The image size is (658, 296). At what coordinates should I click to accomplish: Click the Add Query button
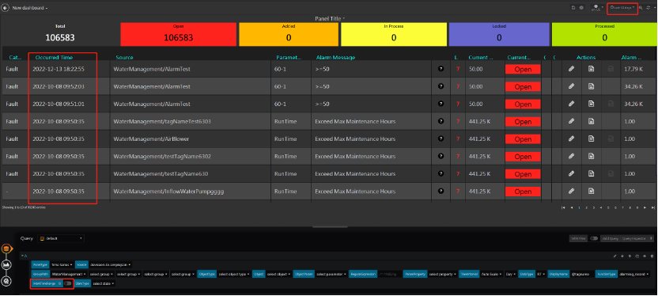click(611, 238)
